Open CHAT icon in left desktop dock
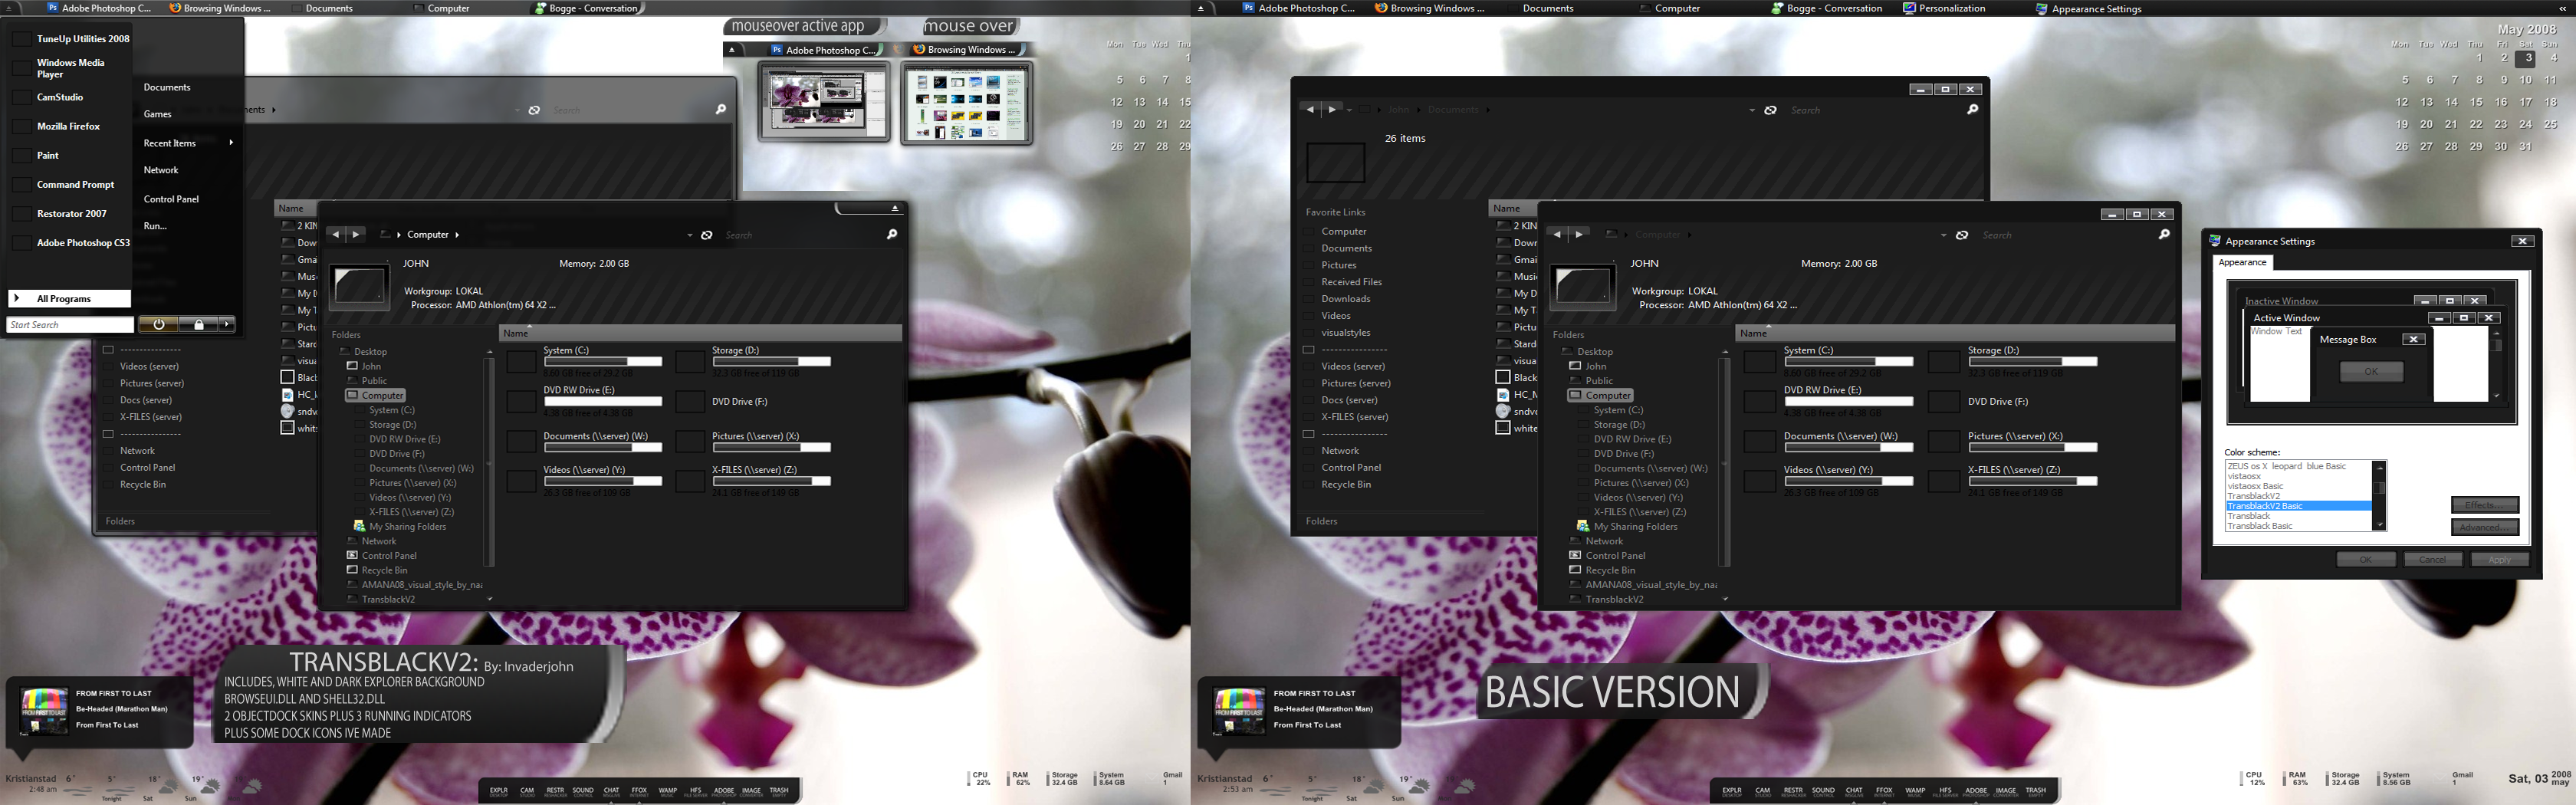This screenshot has width=2576, height=805. pos(611,791)
